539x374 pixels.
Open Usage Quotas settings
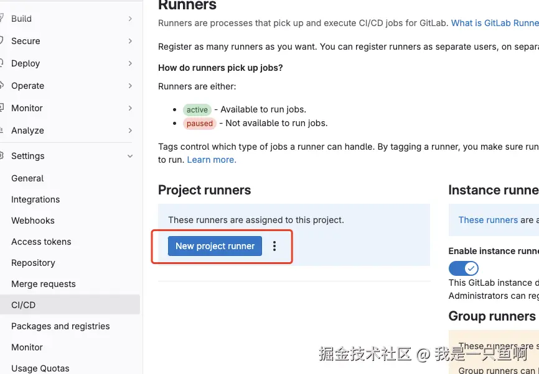(x=40, y=368)
